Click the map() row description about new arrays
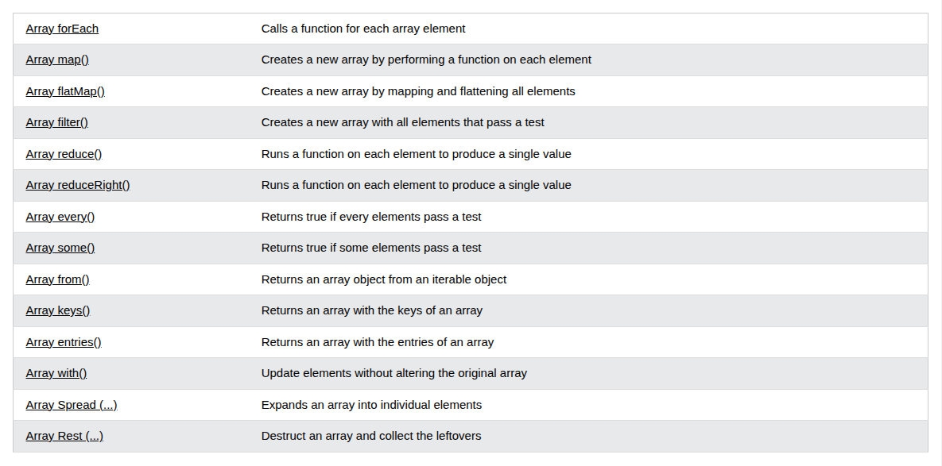The height and width of the screenshot is (466, 942). coord(426,60)
